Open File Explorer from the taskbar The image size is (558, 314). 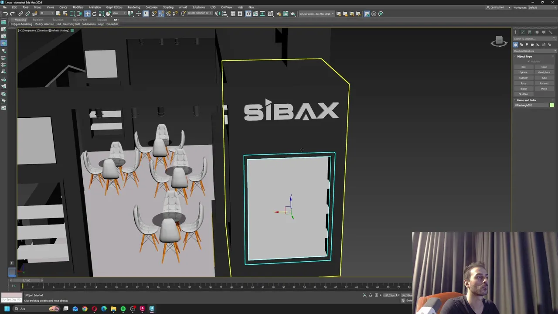pyautogui.click(x=113, y=309)
